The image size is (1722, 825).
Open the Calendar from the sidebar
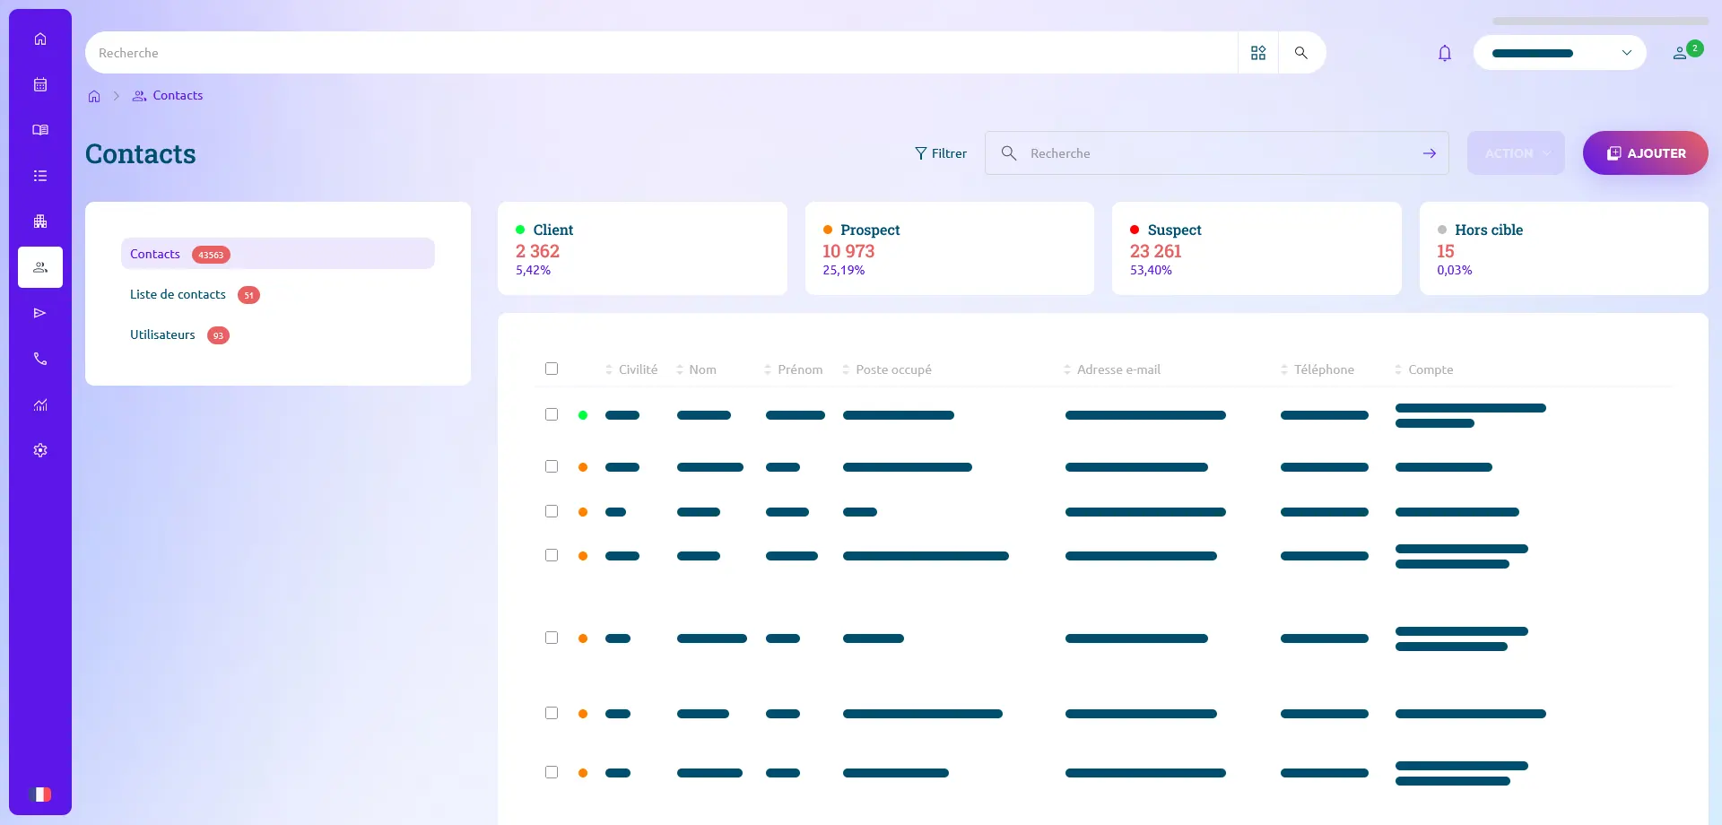[40, 84]
